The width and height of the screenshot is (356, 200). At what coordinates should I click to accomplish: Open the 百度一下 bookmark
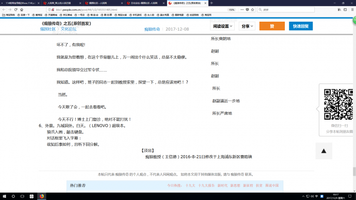(23, 15)
